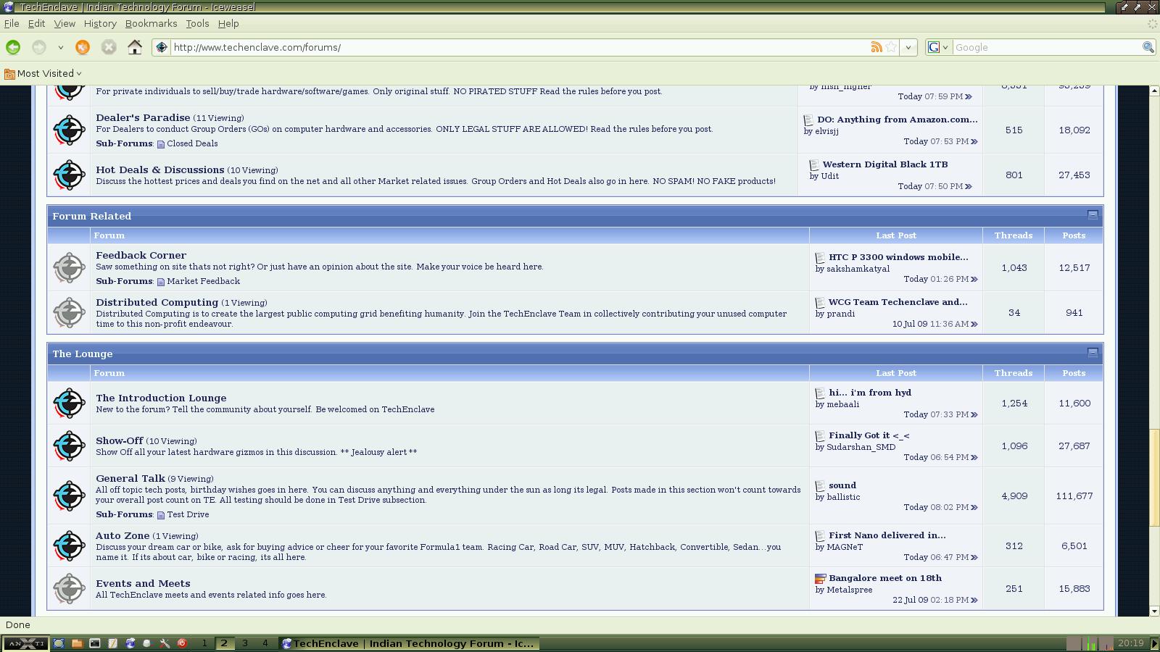Select the TechEnclave Iceweasel taskbar window button
This screenshot has width=1160, height=652.
pyautogui.click(x=409, y=643)
